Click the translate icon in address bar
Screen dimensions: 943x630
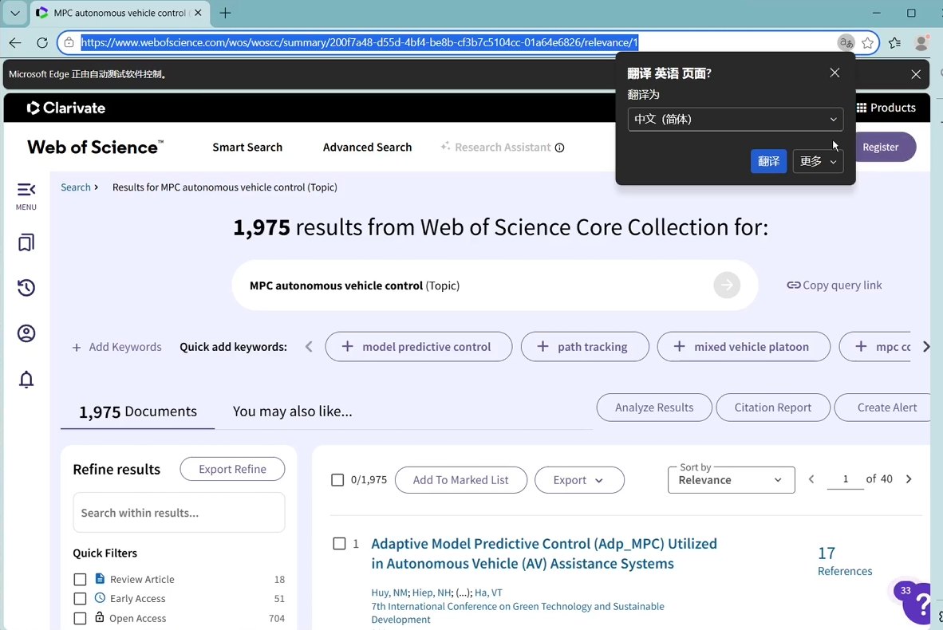pos(846,43)
